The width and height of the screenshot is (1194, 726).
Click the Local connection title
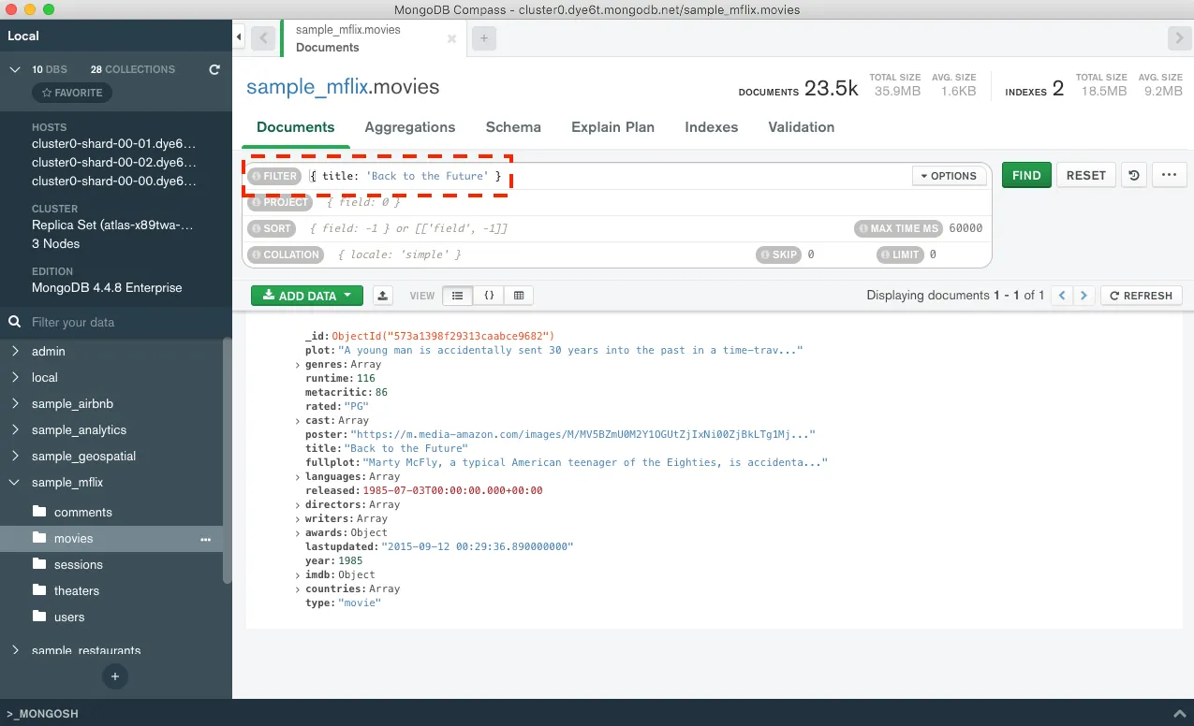(x=23, y=36)
